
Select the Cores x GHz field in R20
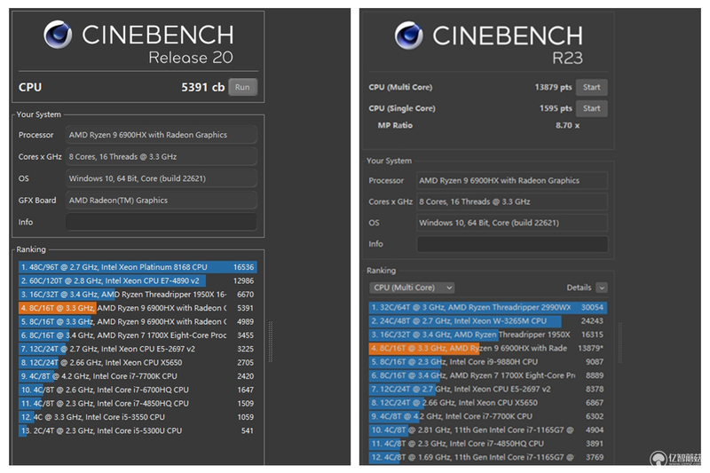coord(162,156)
